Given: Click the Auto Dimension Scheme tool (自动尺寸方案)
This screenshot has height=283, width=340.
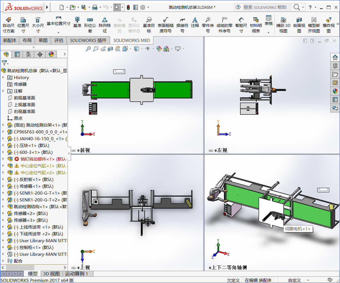Looking at the screenshot, I should 8,25.
